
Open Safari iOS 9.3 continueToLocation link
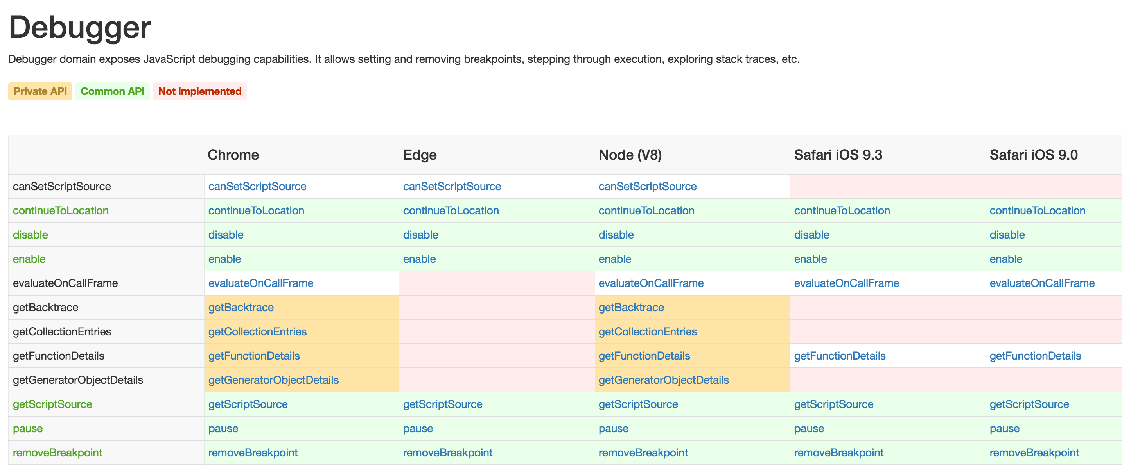click(842, 211)
